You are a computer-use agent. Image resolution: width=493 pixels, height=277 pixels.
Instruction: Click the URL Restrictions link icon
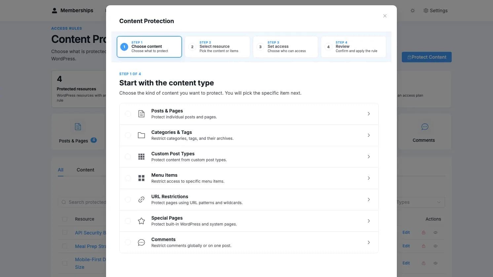point(141,200)
